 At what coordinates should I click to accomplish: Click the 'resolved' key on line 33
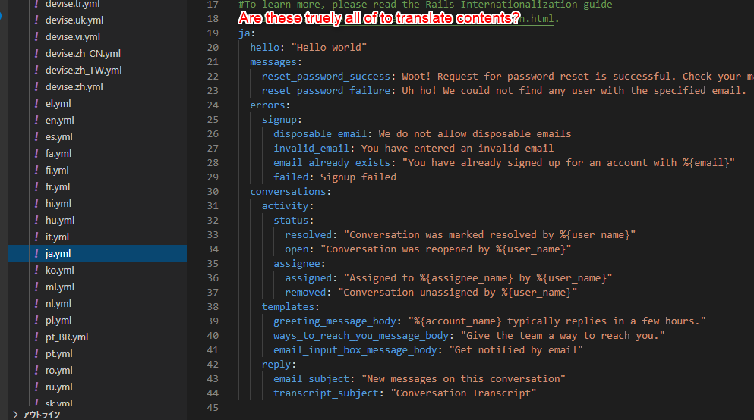[308, 235]
